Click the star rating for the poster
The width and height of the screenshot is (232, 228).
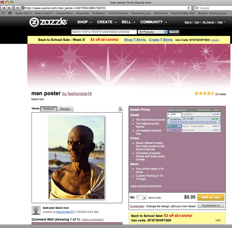tap(204, 93)
